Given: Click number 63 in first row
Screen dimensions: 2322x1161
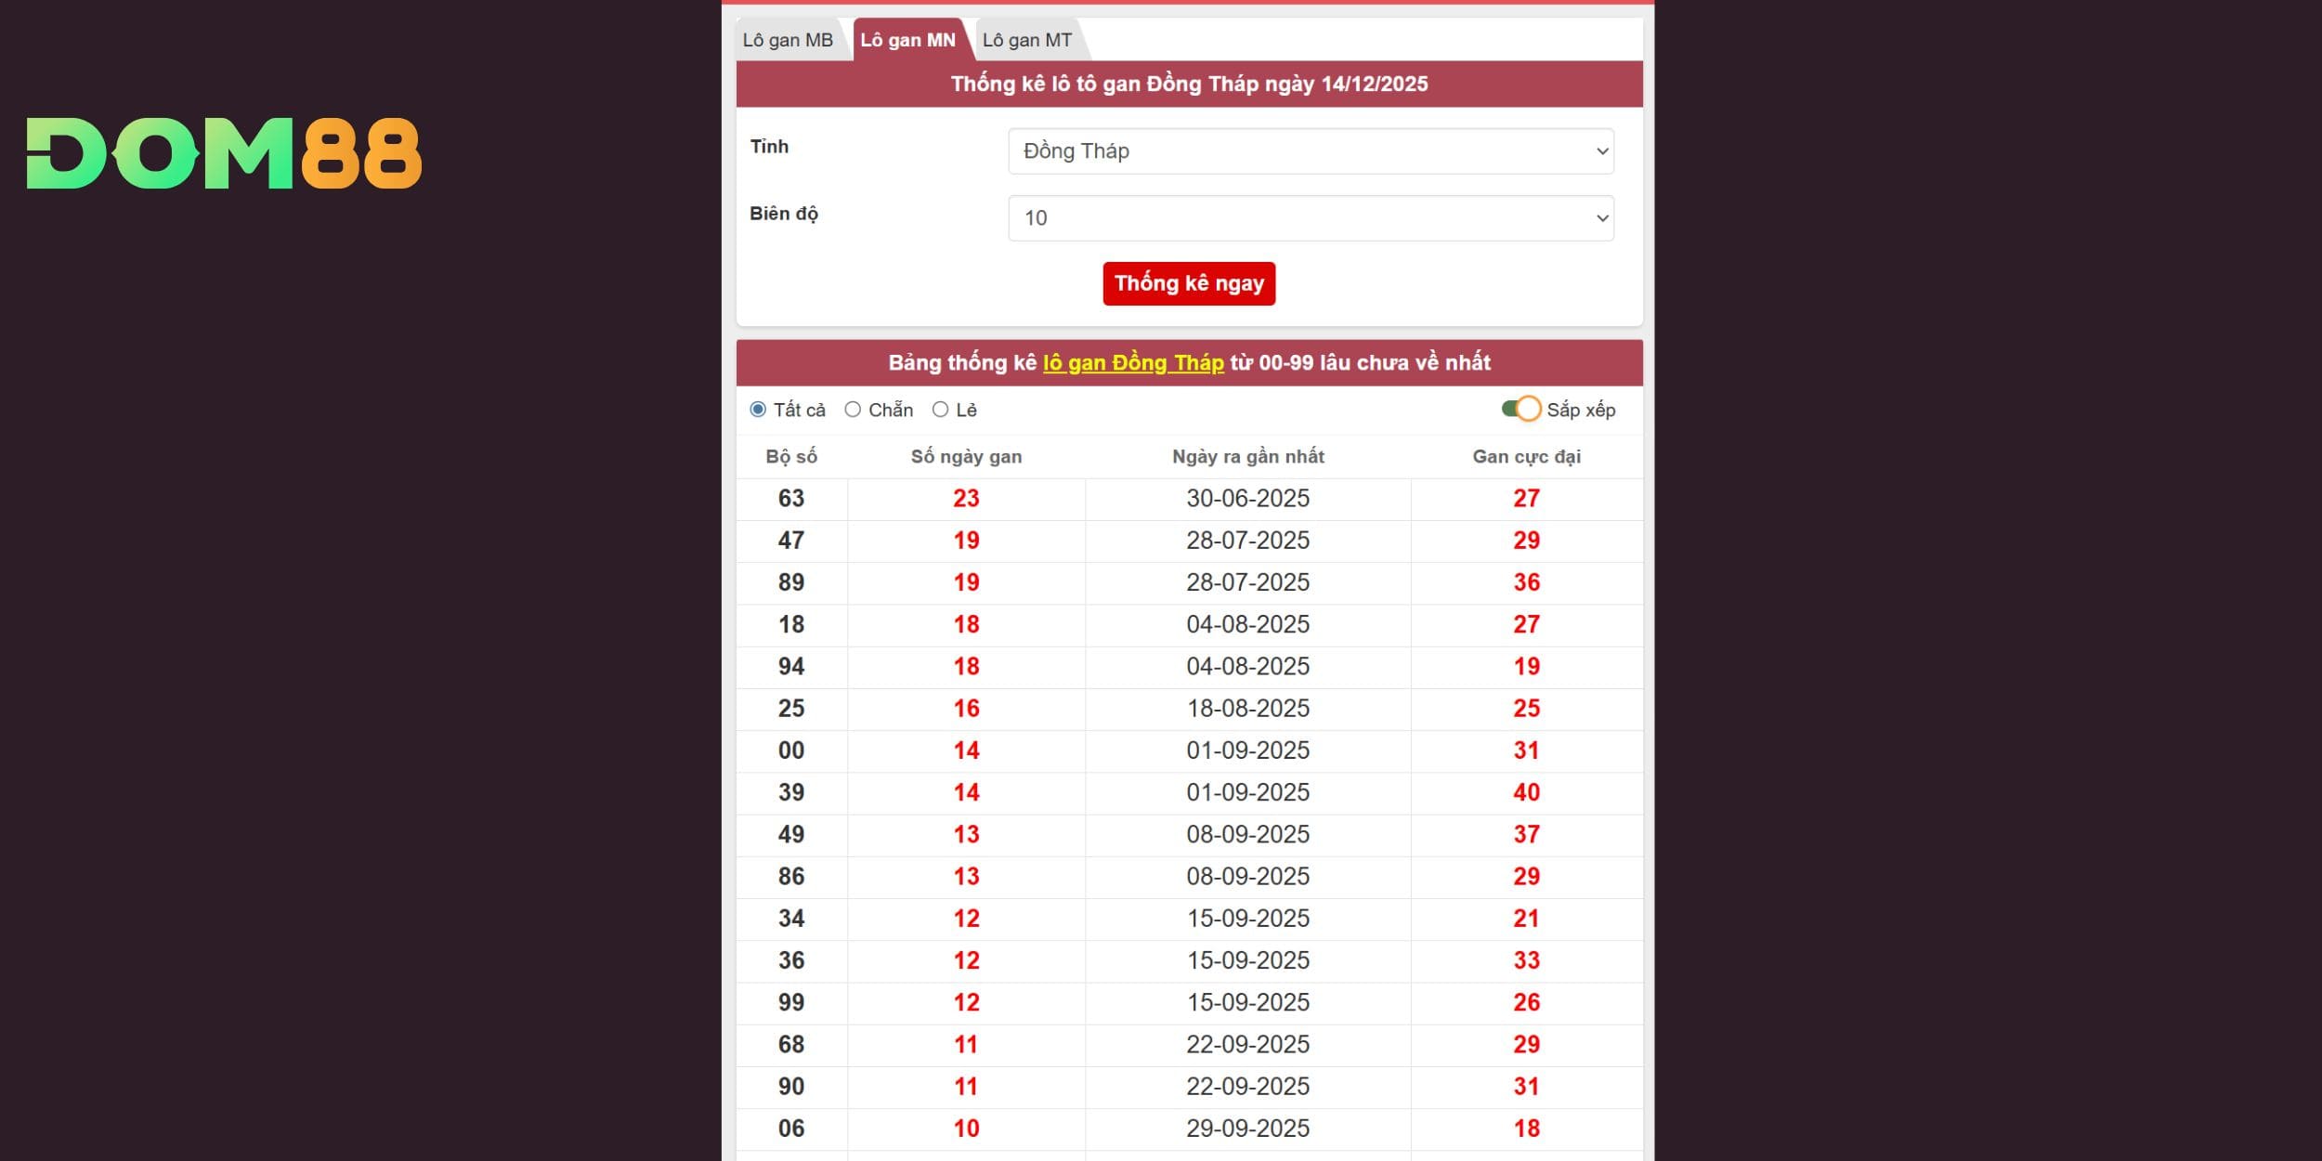Looking at the screenshot, I should [790, 499].
